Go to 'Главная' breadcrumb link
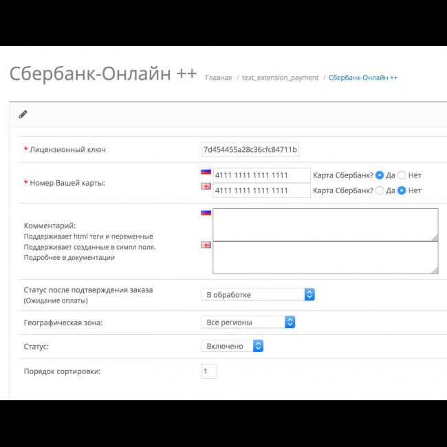This screenshot has width=447, height=447. click(x=218, y=78)
